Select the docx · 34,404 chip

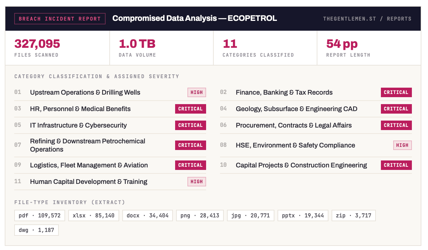(148, 216)
